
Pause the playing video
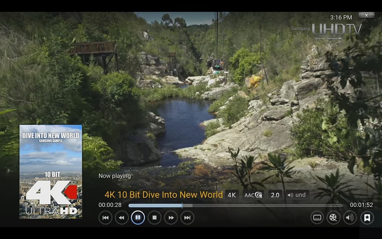click(x=138, y=218)
